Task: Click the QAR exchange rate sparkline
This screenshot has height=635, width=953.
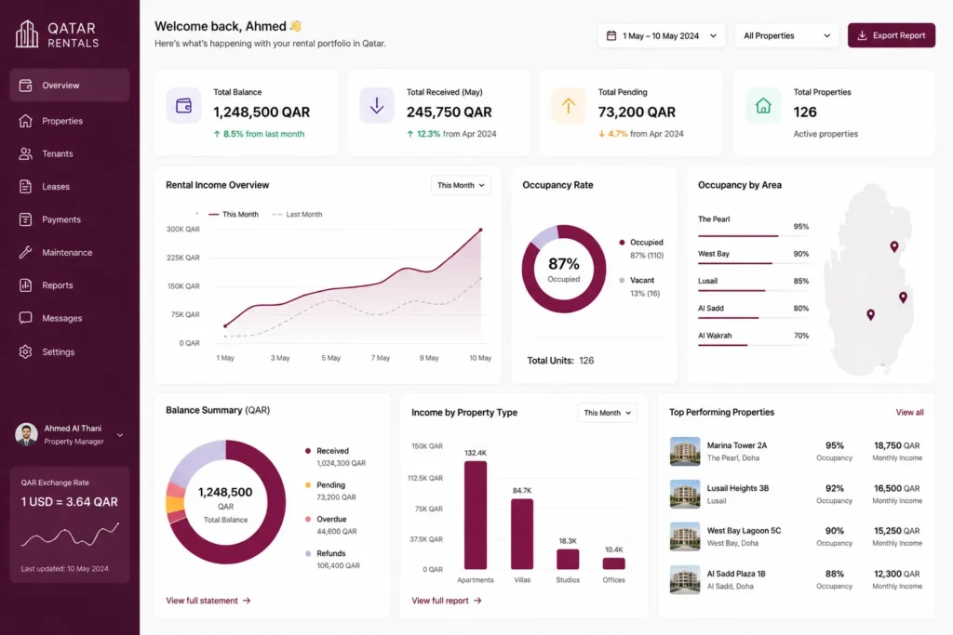Action: coord(70,535)
